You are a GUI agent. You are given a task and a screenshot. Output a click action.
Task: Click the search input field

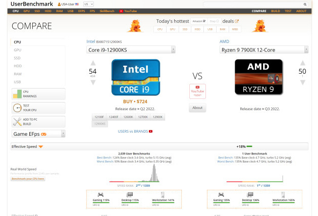click(x=253, y=4)
